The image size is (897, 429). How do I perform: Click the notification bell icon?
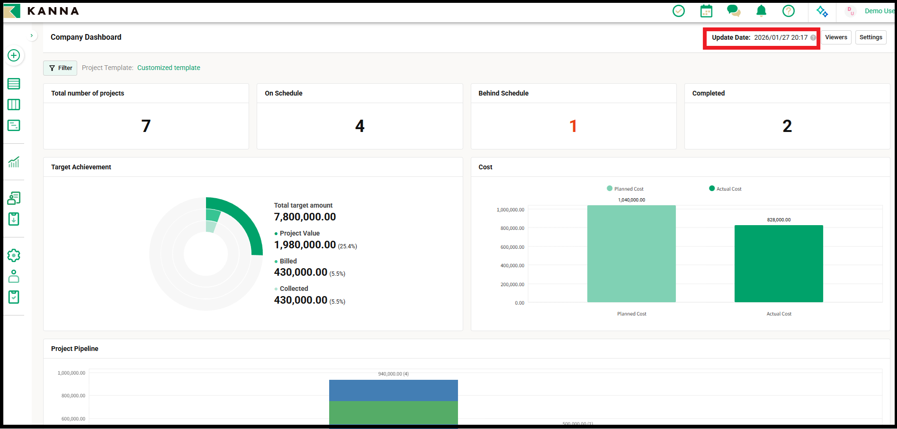[761, 11]
